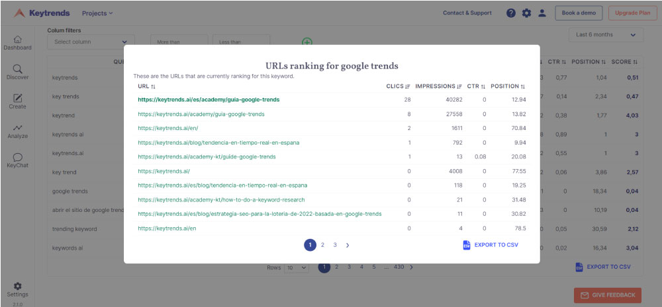Export modal URLs to CSV
662x307 pixels.
point(491,245)
